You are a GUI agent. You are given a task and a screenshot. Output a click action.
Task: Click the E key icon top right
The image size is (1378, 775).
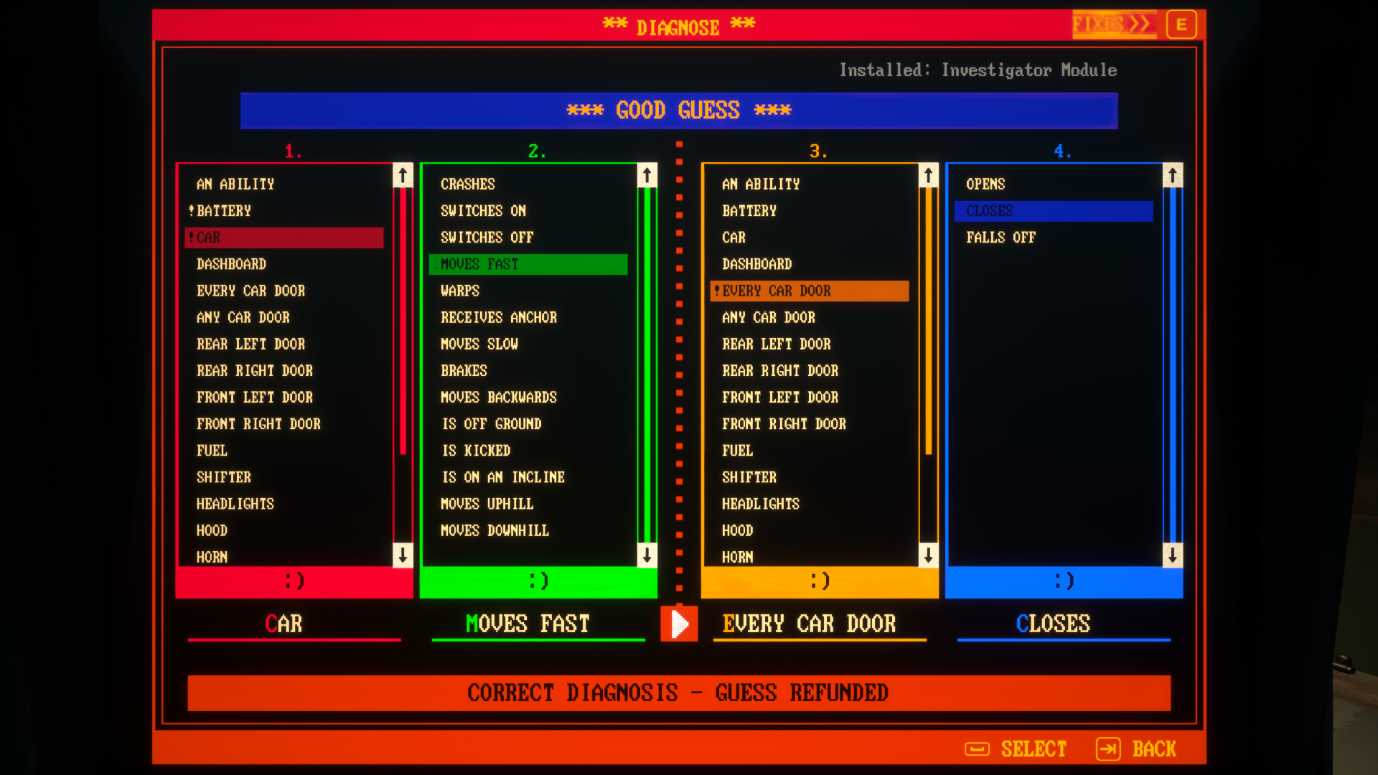point(1181,24)
